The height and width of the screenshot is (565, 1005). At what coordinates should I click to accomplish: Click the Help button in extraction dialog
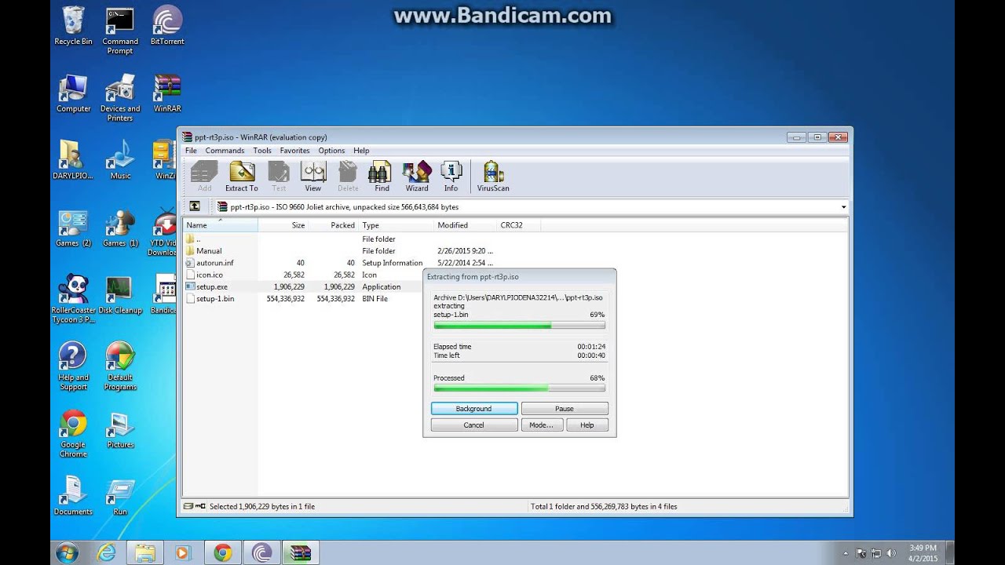click(x=587, y=425)
